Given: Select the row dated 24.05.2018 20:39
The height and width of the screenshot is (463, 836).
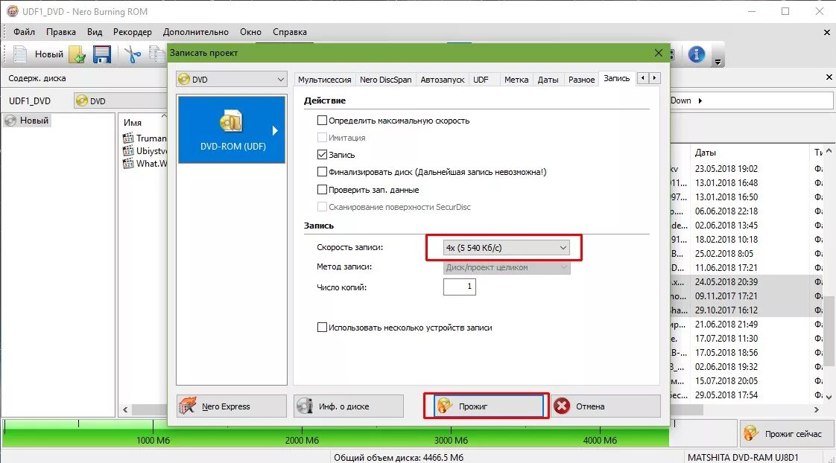Looking at the screenshot, I should coord(726,282).
